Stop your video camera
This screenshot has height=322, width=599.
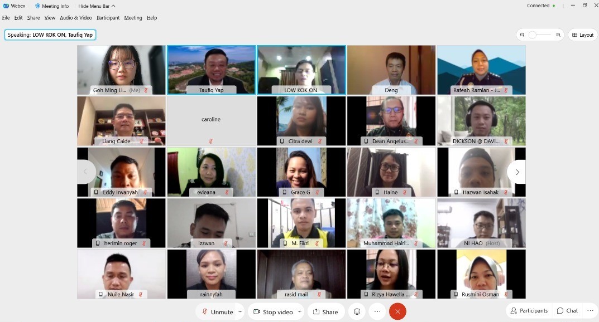point(273,312)
